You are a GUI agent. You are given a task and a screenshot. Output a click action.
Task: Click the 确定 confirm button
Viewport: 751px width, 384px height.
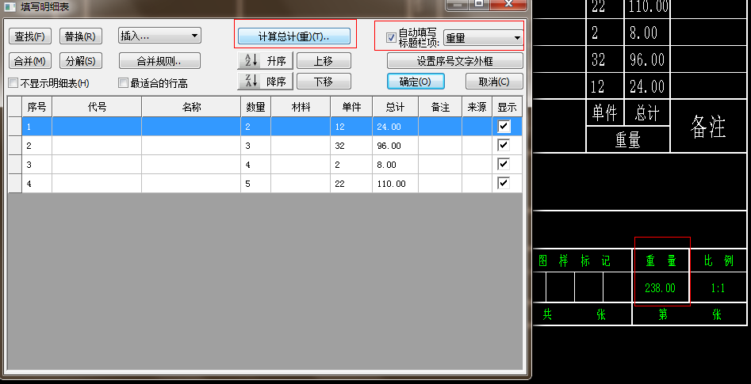(416, 82)
